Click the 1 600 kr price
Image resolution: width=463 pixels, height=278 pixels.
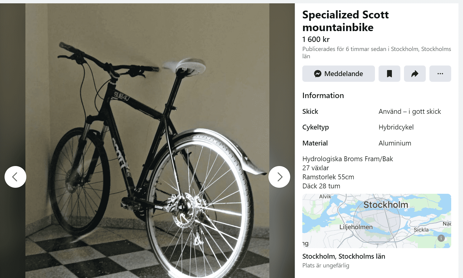pos(316,40)
